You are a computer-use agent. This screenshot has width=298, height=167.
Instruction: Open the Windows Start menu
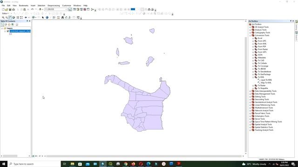pyautogui.click(x=4, y=164)
